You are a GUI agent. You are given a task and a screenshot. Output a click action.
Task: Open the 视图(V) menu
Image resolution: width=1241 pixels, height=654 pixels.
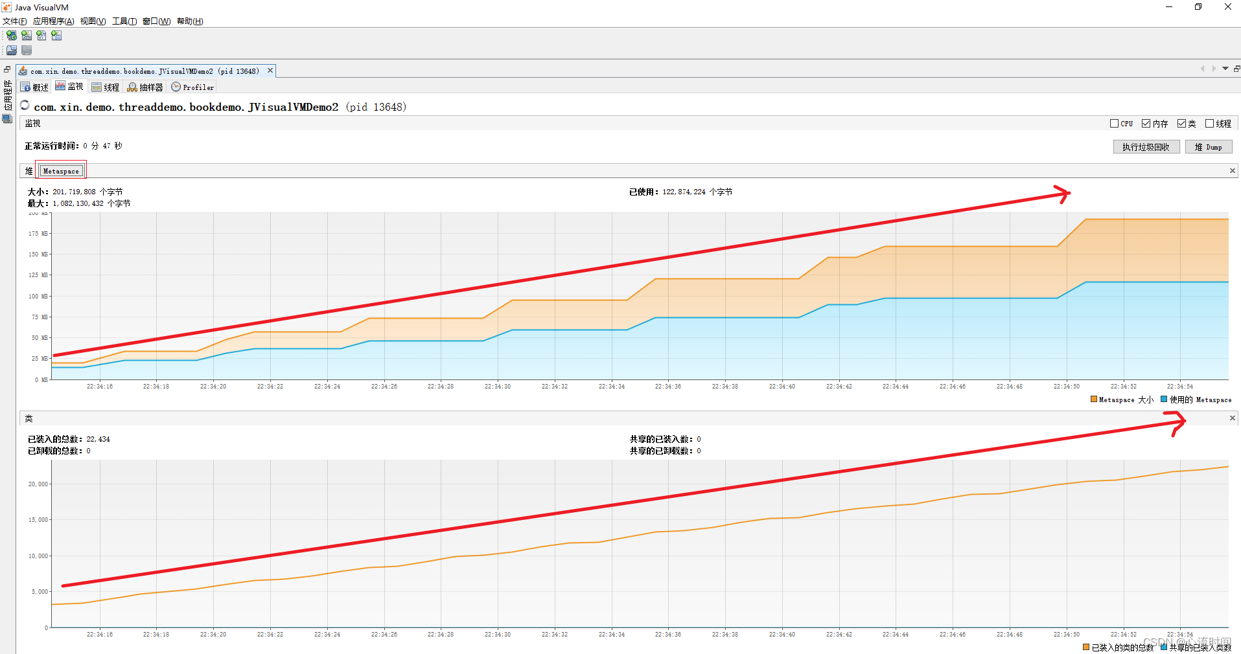pos(93,21)
